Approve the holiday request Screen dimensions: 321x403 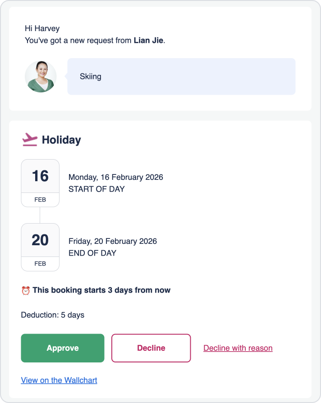[x=63, y=348]
